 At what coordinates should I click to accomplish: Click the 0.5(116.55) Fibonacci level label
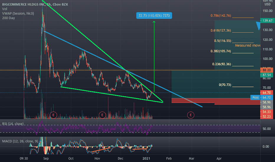coord(222,41)
